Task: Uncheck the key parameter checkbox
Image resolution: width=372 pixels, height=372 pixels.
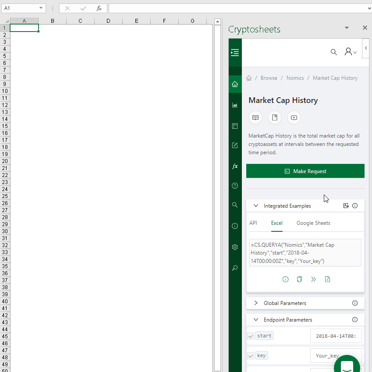Action: point(250,355)
